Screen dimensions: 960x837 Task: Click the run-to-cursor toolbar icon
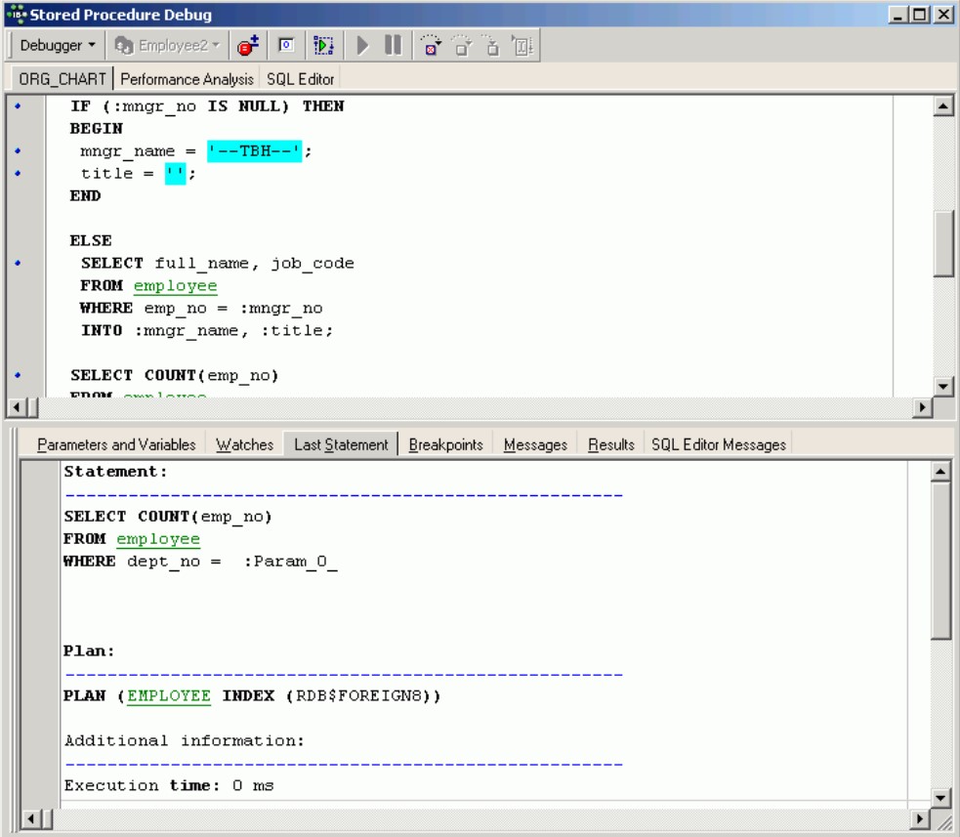522,46
